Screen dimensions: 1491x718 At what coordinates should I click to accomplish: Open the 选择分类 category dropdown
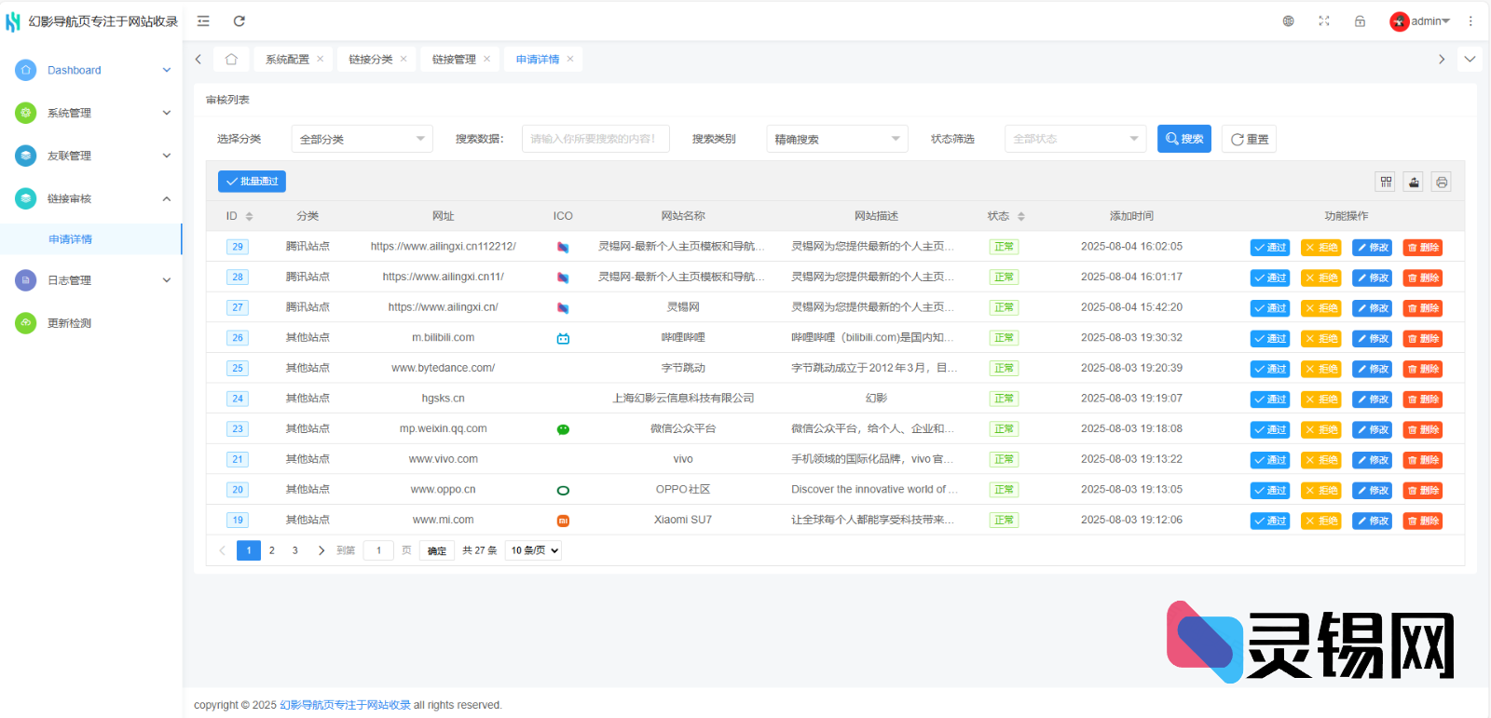[x=362, y=139]
